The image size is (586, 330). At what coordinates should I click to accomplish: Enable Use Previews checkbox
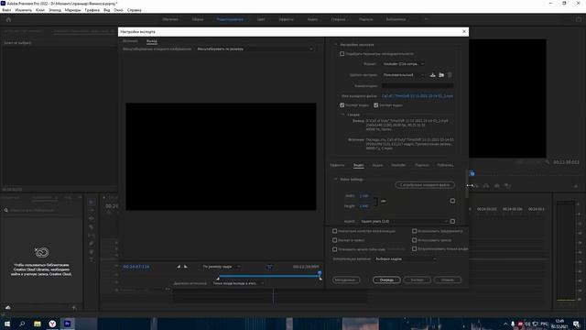tap(415, 231)
